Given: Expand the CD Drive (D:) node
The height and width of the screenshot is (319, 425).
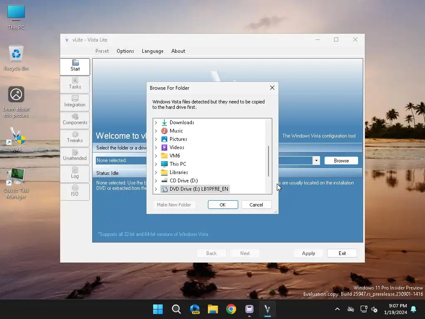Looking at the screenshot, I should tap(156, 181).
